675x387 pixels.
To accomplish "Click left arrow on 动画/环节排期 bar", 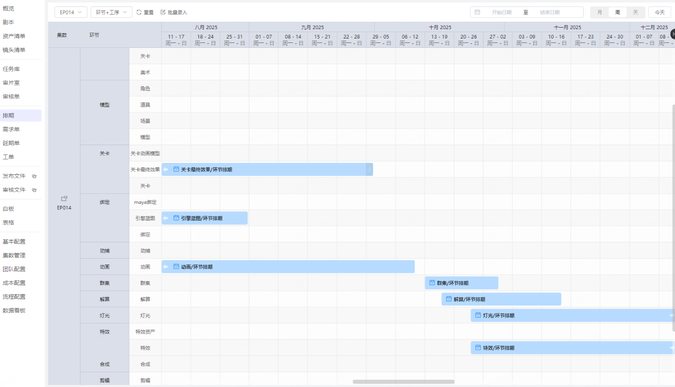I will 166,267.
